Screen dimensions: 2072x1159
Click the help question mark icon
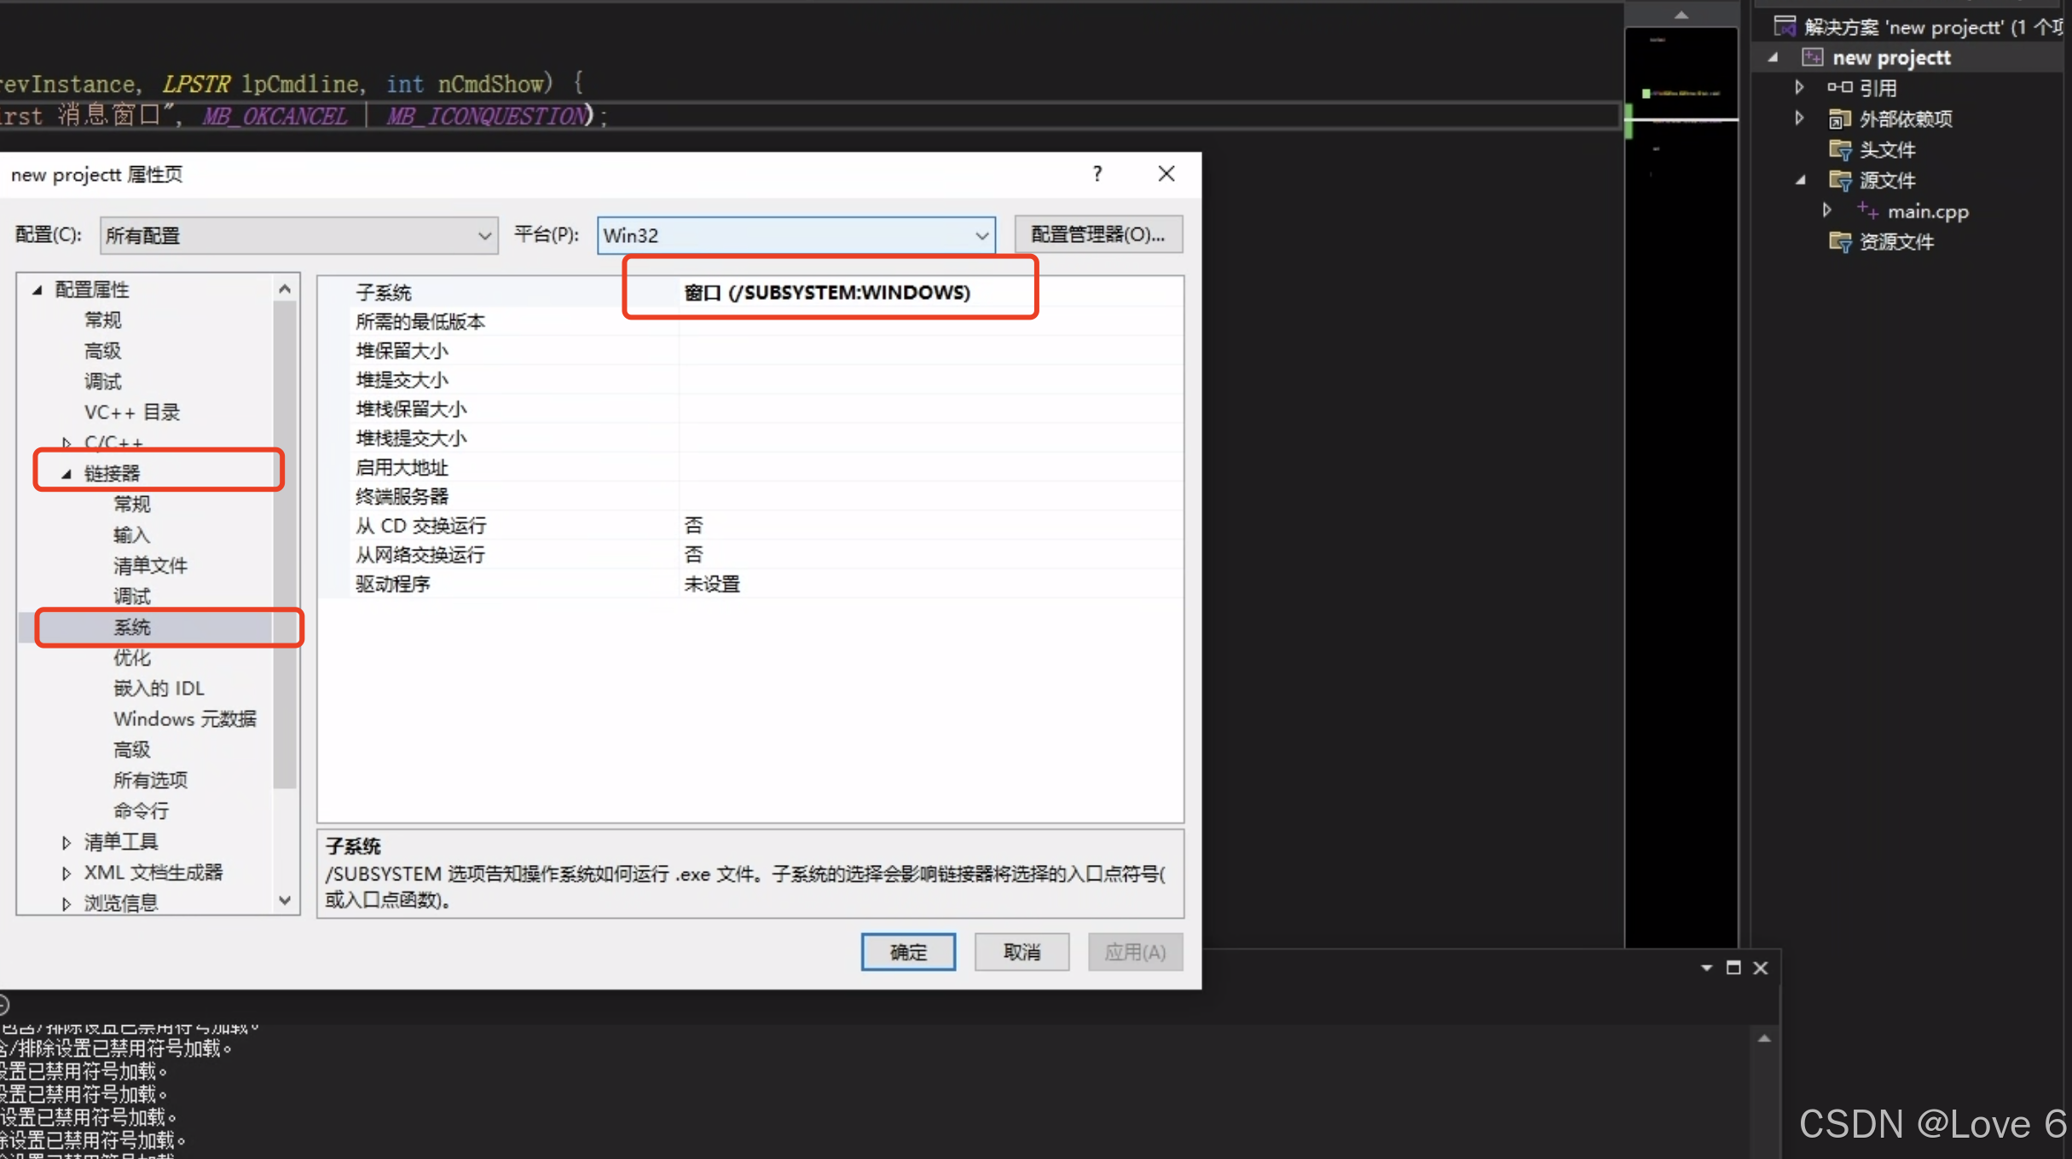tap(1097, 174)
